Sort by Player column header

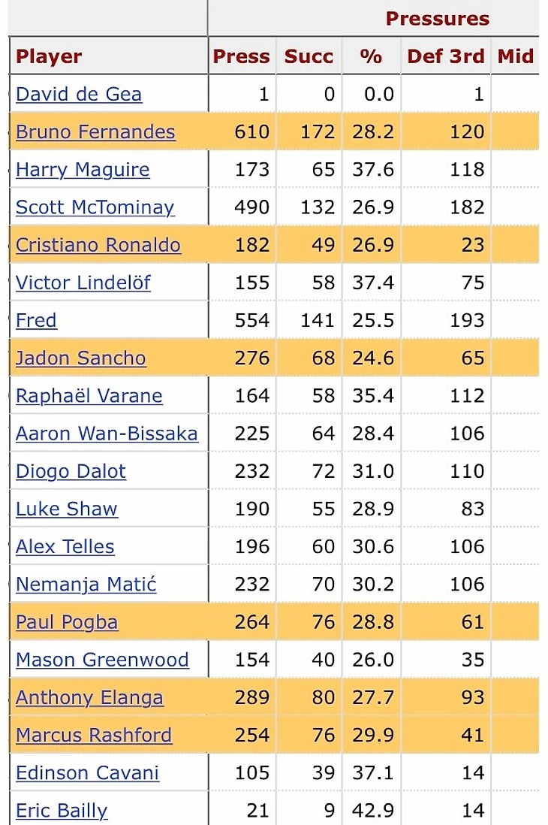[49, 56]
